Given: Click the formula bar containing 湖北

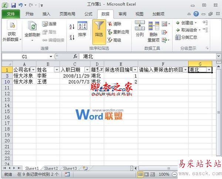Looking at the screenshot, I should (x=148, y=57).
